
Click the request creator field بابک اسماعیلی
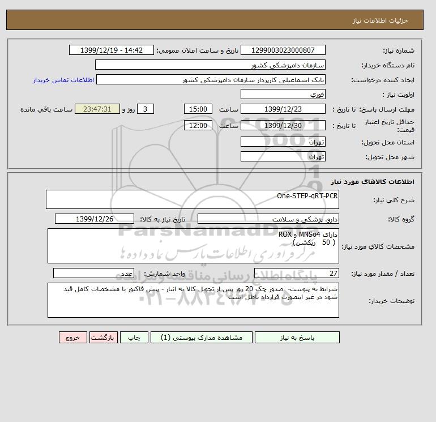[x=211, y=79]
